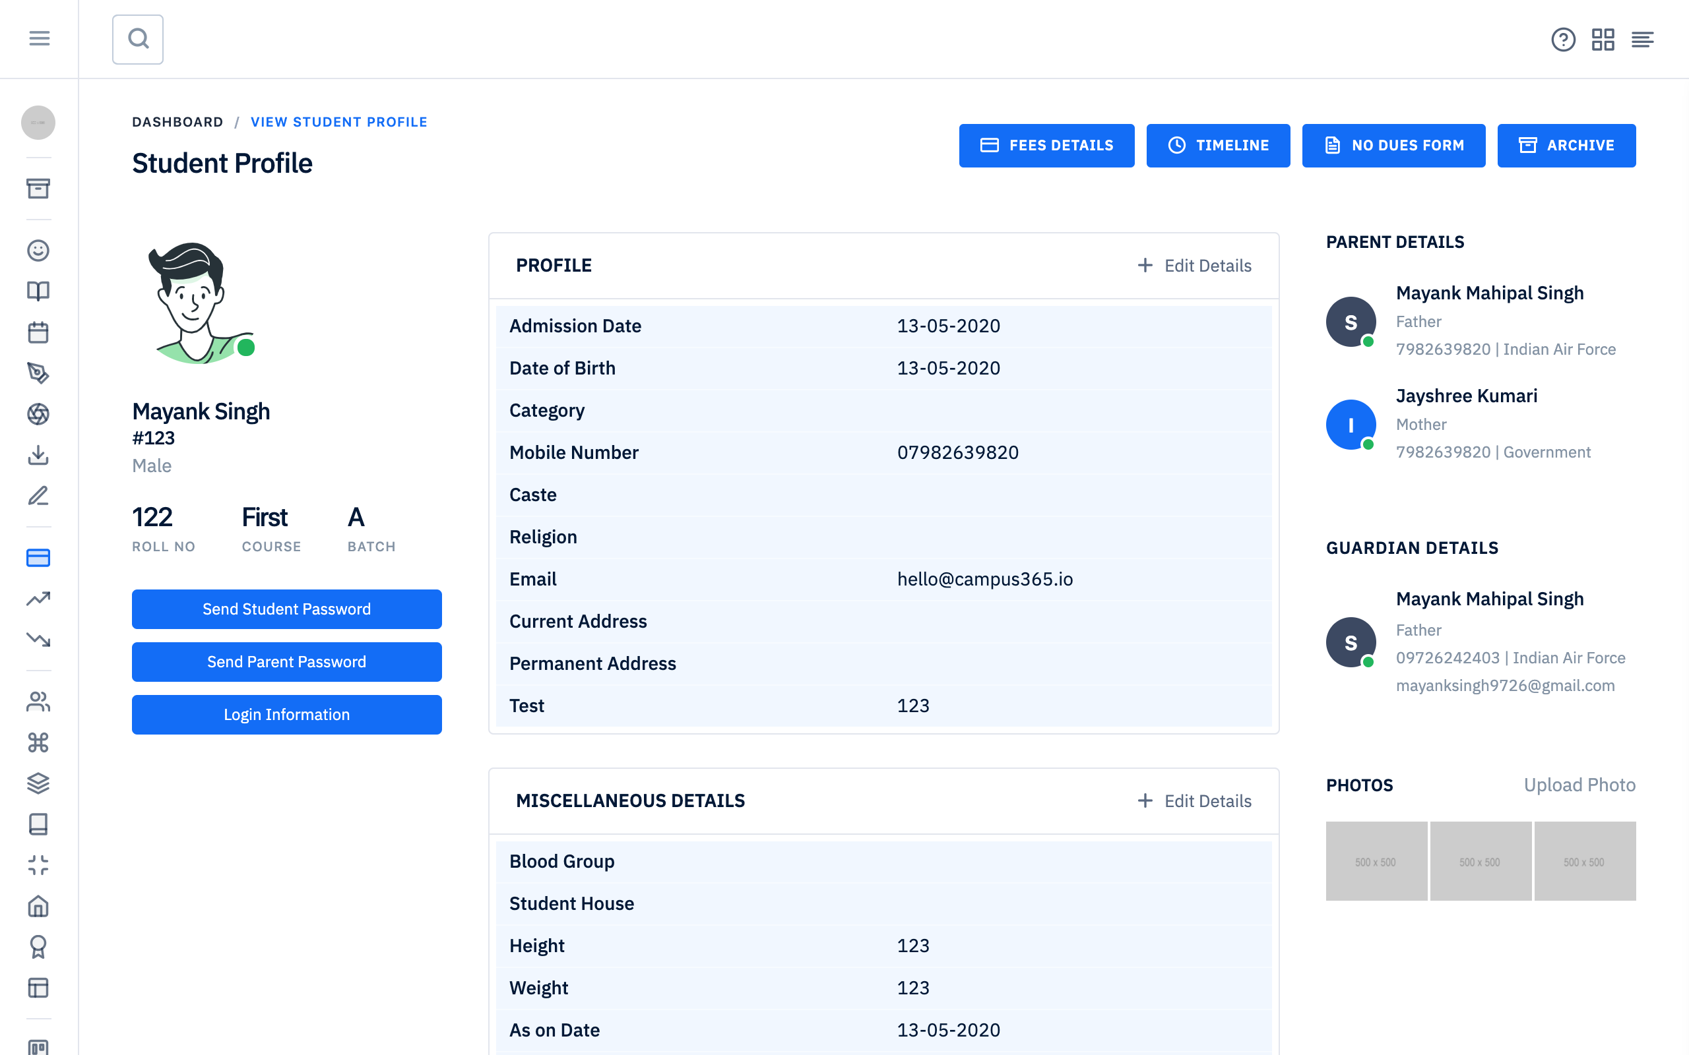1689x1055 pixels.
Task: Select the first 500 x 500 photo thumbnail
Action: [x=1376, y=861]
